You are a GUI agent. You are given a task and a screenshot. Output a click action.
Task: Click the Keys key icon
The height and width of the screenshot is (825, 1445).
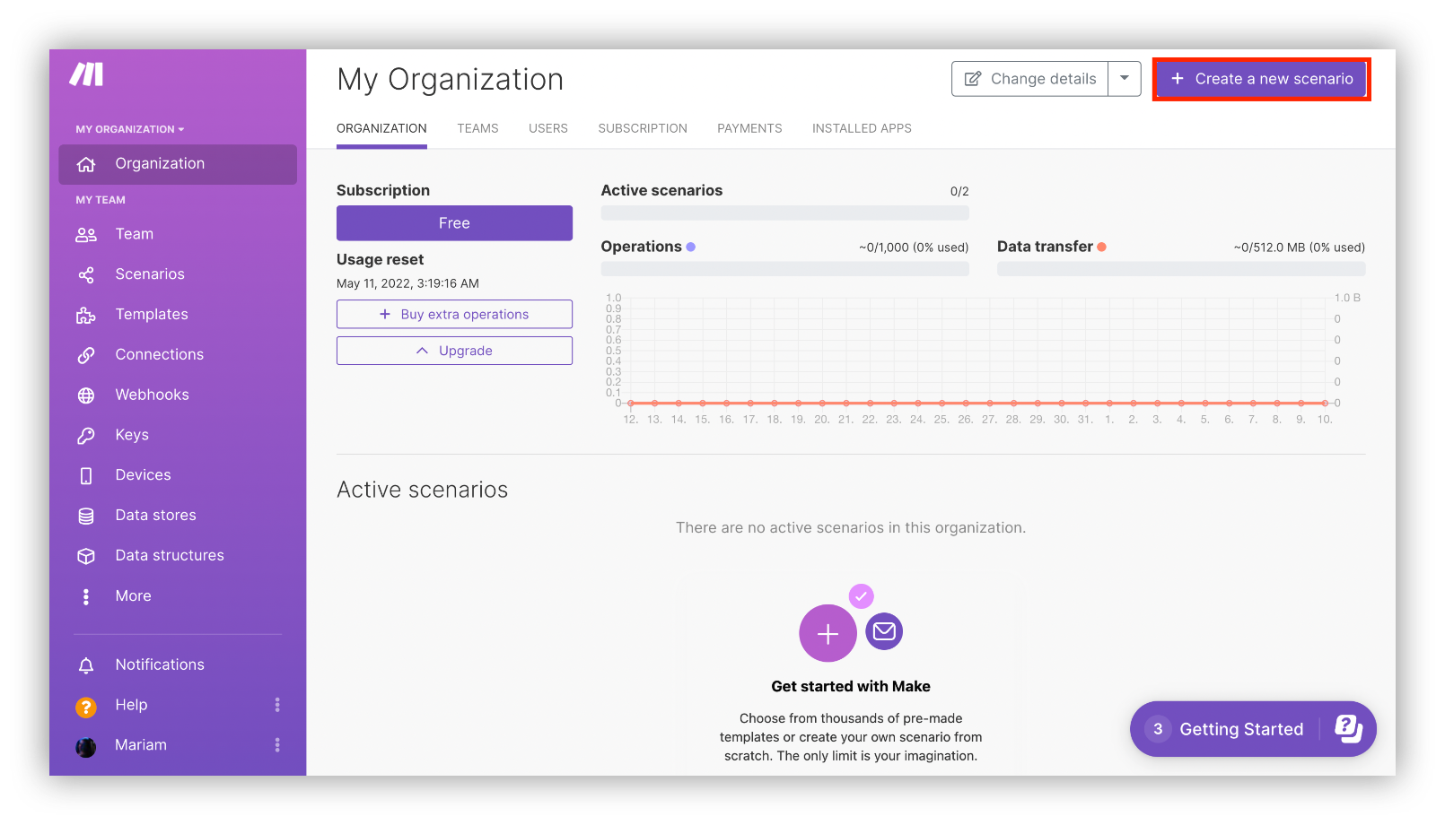(86, 436)
